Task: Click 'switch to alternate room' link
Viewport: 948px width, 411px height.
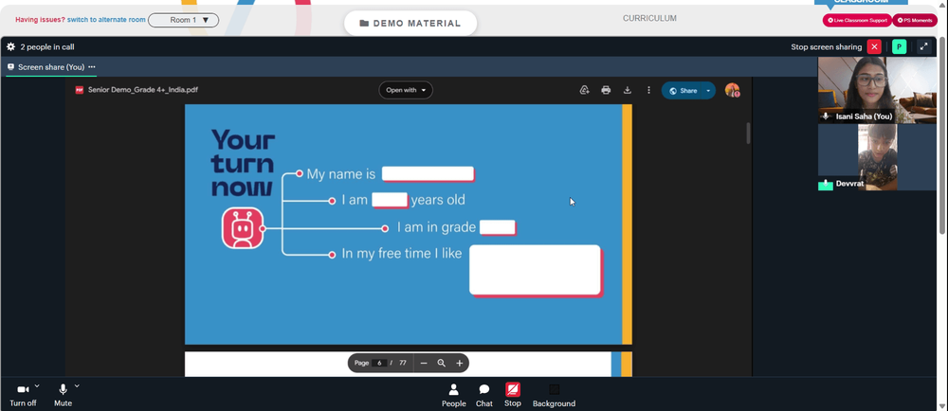Action: point(106,20)
